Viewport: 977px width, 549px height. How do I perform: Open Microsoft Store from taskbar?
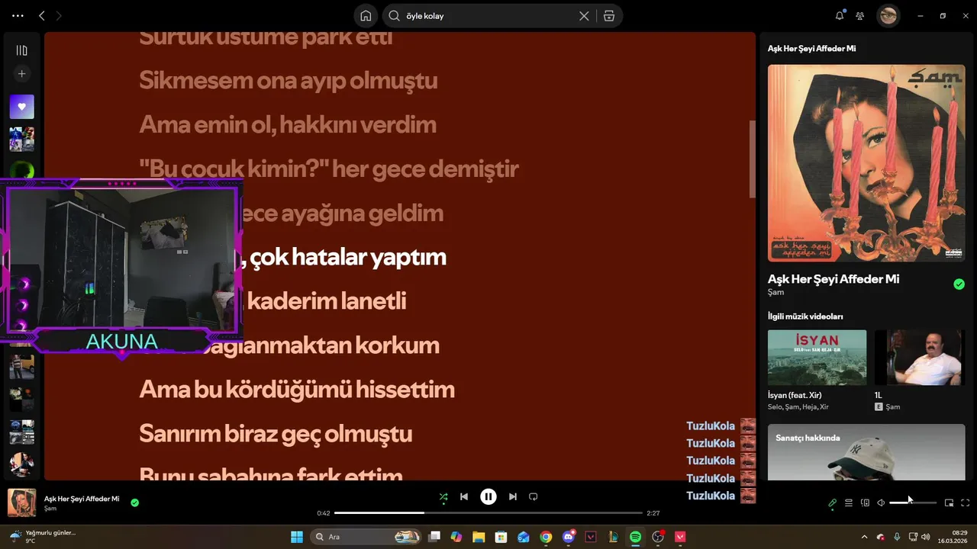pyautogui.click(x=501, y=537)
